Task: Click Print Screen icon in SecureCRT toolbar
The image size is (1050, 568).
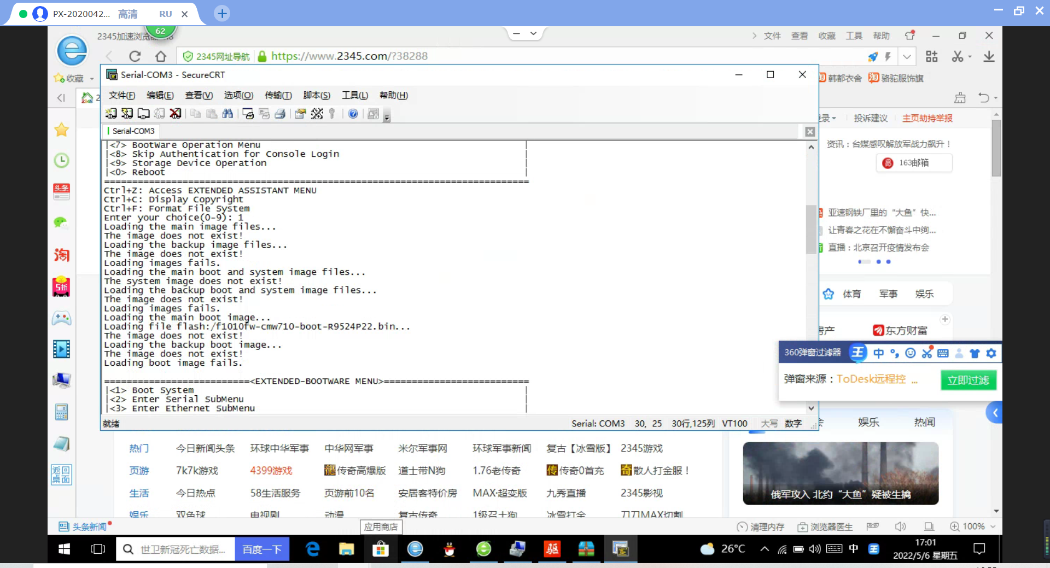Action: [x=248, y=113]
